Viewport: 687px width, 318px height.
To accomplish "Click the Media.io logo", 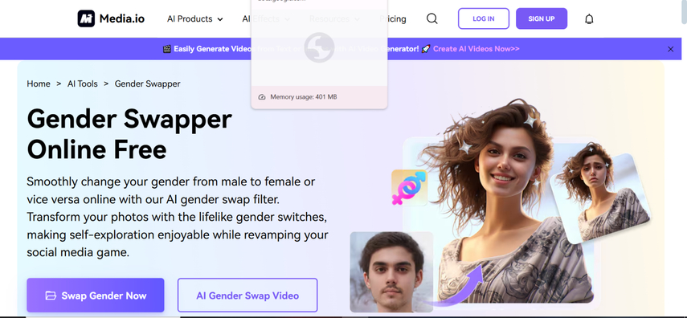I will click(111, 18).
